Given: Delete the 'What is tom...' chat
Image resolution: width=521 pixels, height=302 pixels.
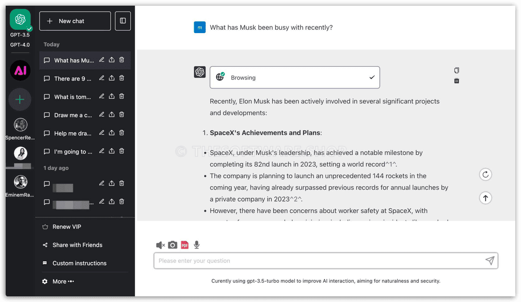Looking at the screenshot, I should [x=122, y=96].
